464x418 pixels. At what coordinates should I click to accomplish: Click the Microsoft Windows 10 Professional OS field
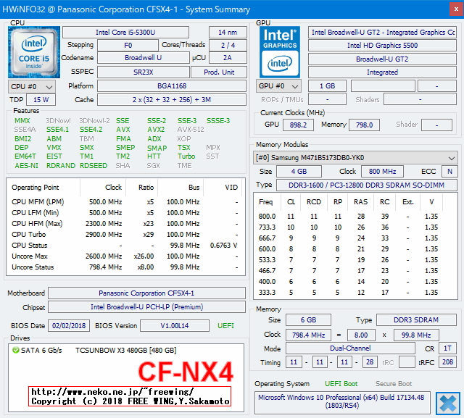click(x=342, y=402)
